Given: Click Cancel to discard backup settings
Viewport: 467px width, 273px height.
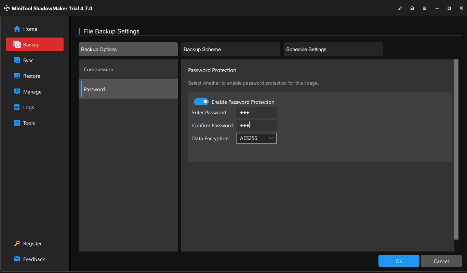Looking at the screenshot, I should pyautogui.click(x=441, y=261).
